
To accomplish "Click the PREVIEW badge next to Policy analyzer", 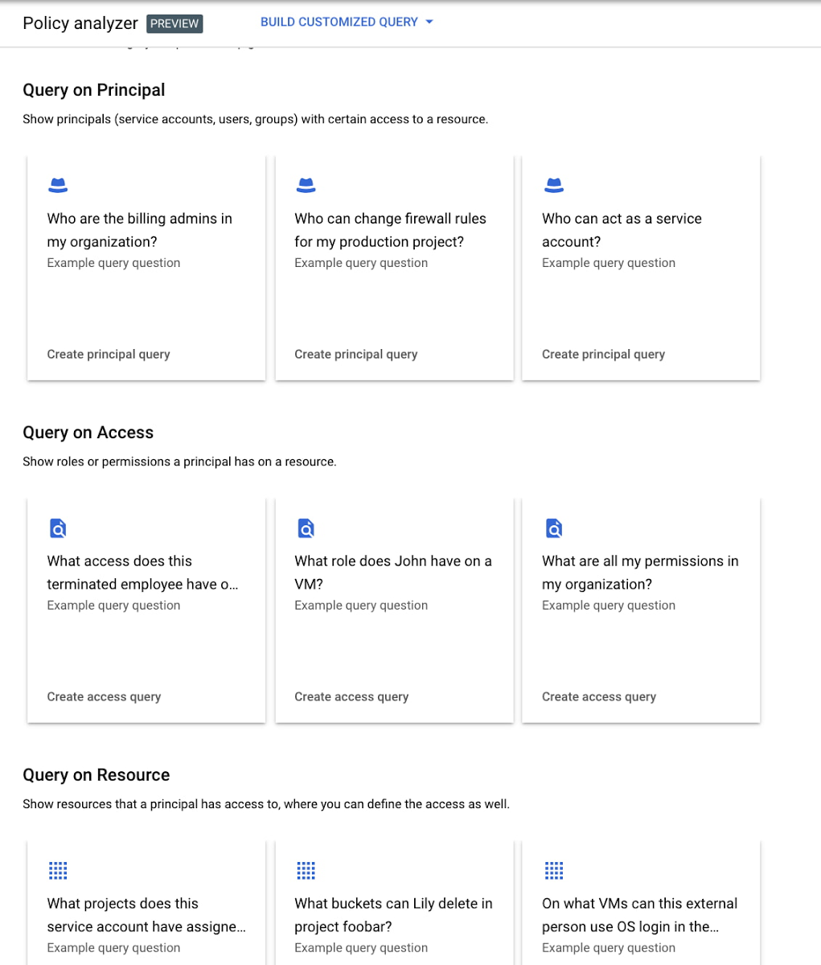I will [174, 23].
